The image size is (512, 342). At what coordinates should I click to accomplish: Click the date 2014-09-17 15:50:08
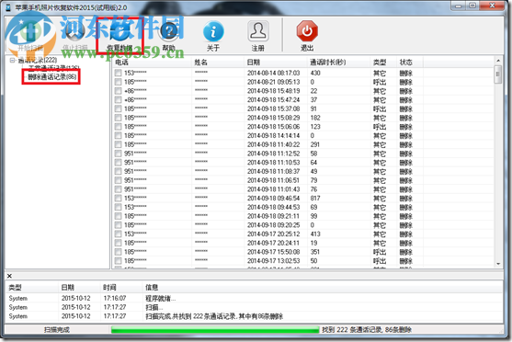[273, 252]
